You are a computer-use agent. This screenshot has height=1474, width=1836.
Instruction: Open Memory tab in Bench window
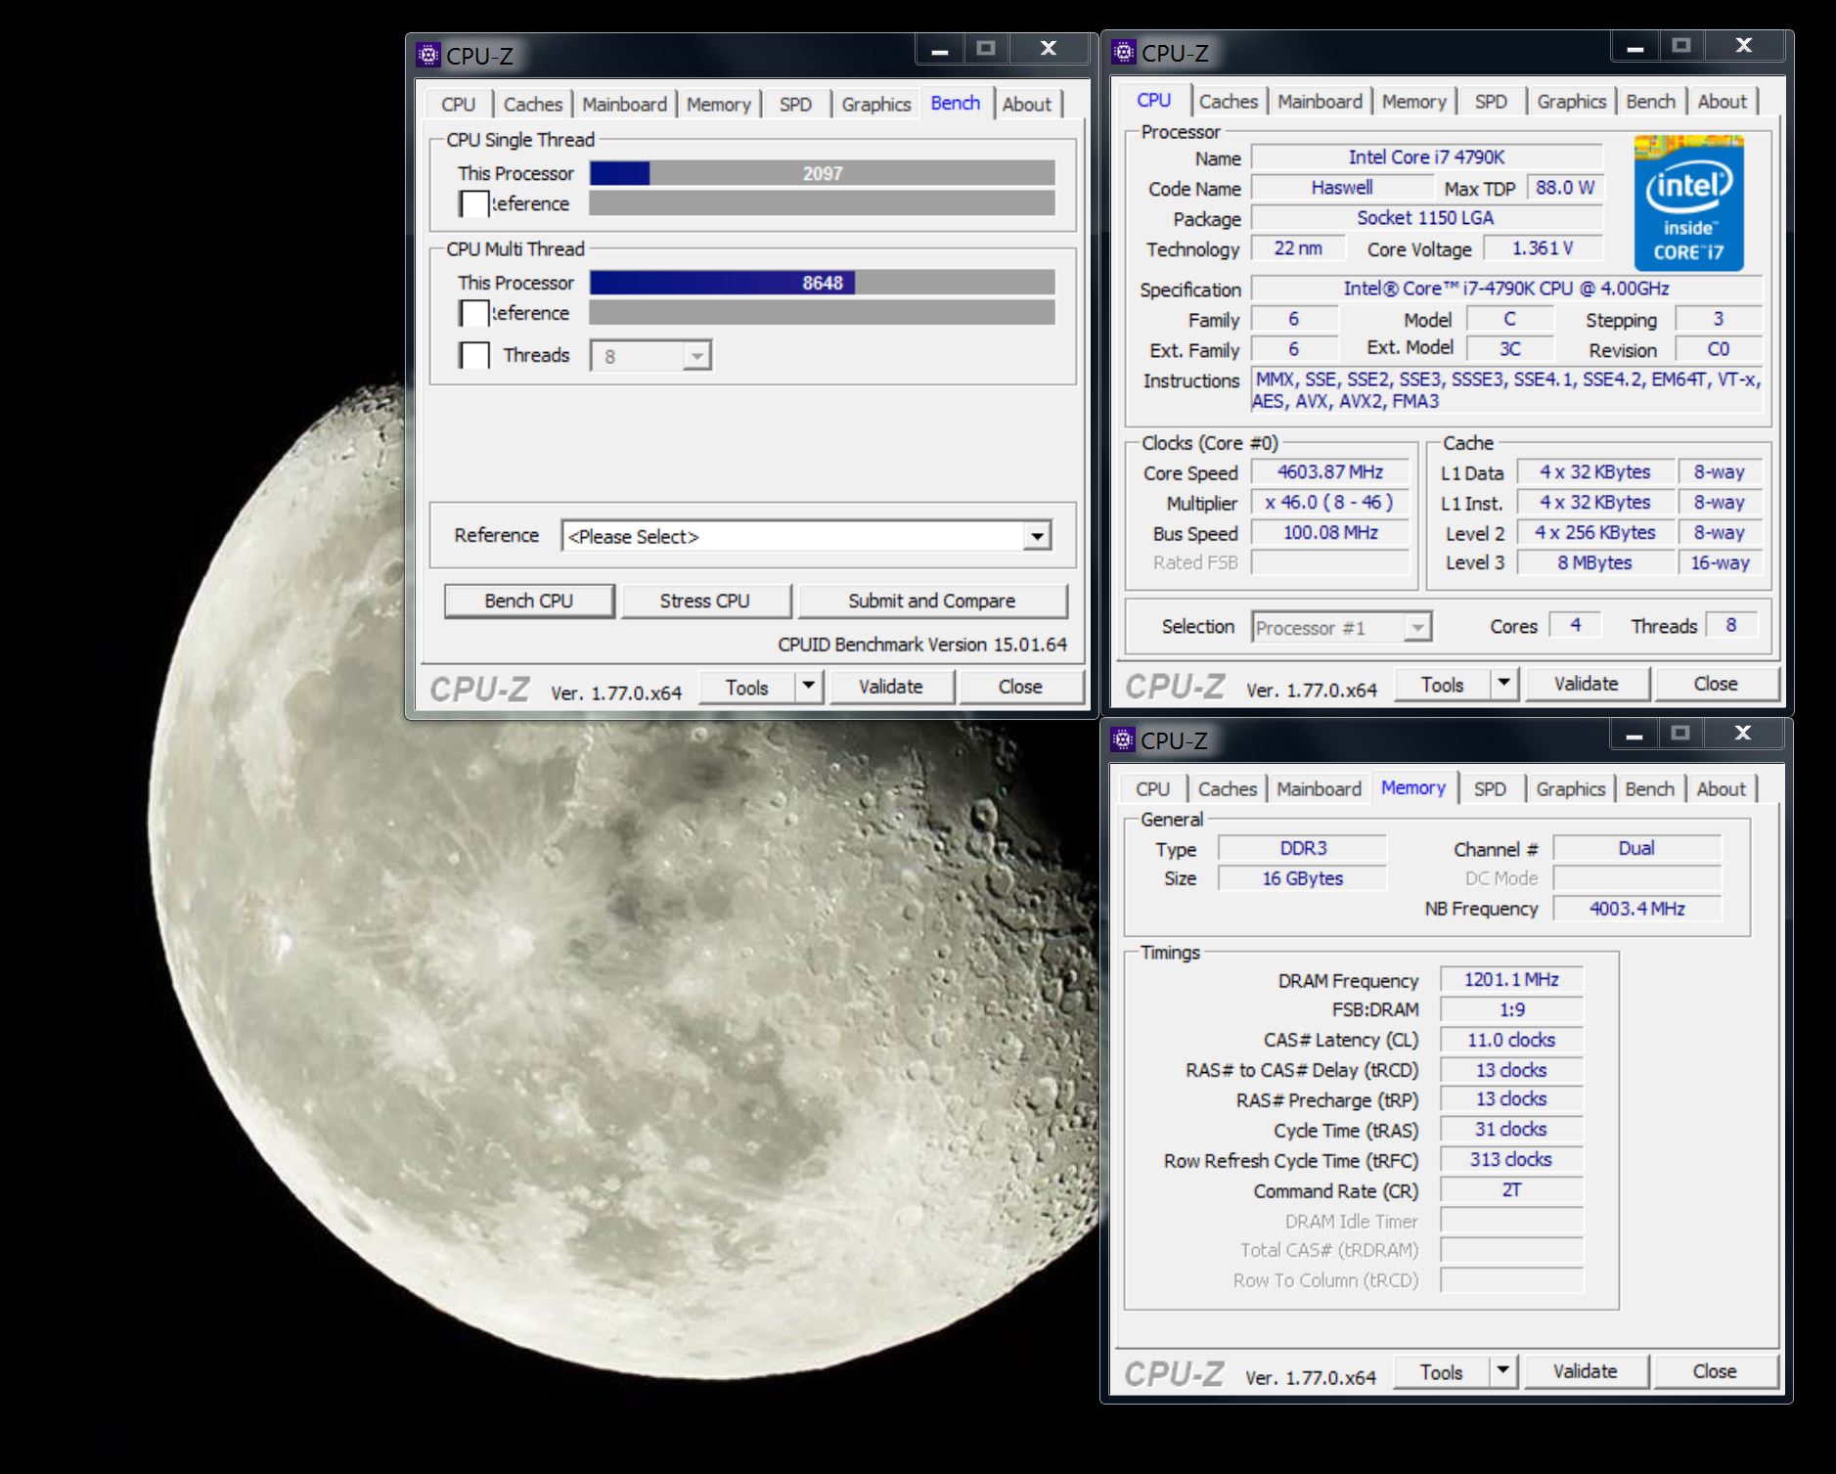pyautogui.click(x=719, y=105)
